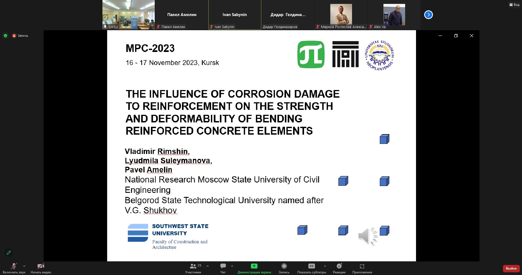Click V.G. Shukhov text on slide
This screenshot has height=275, width=522.
click(151, 210)
